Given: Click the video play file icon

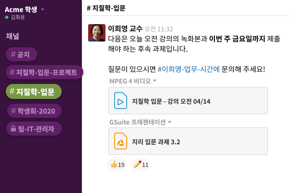Looking at the screenshot, I should tap(120, 101).
